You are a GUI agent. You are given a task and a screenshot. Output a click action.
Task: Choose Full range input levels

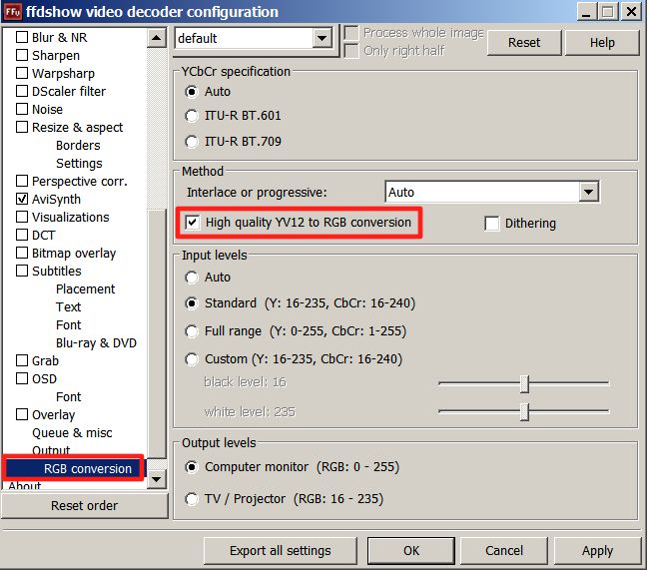pos(192,331)
